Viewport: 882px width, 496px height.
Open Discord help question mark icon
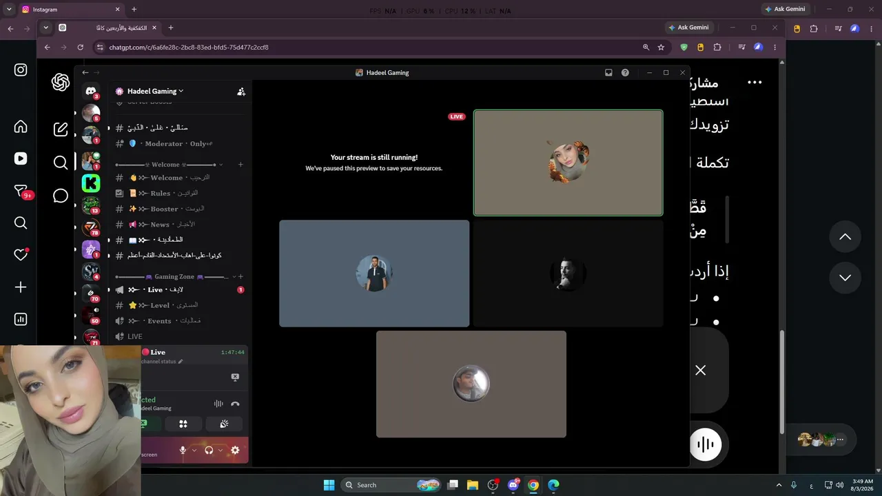[625, 72]
